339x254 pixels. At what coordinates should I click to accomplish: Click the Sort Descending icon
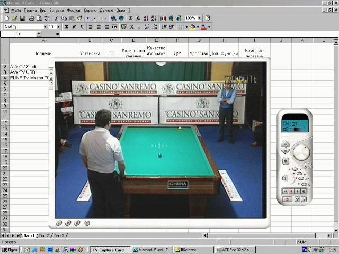[154, 19]
